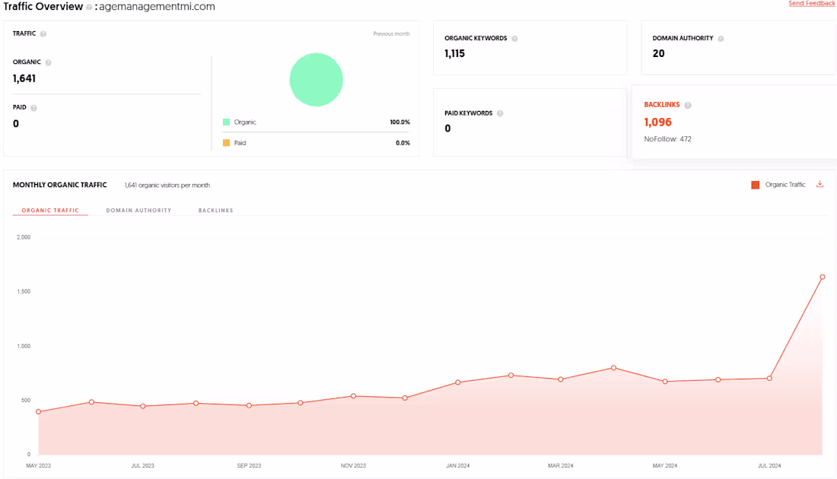Select the ORGANIC TRAFFIC chart tab
Screen dimensions: 837x479
tap(50, 211)
